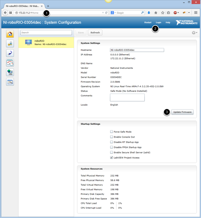Close the NI-roboRIO browser tab

pyautogui.click(x=41, y=6)
